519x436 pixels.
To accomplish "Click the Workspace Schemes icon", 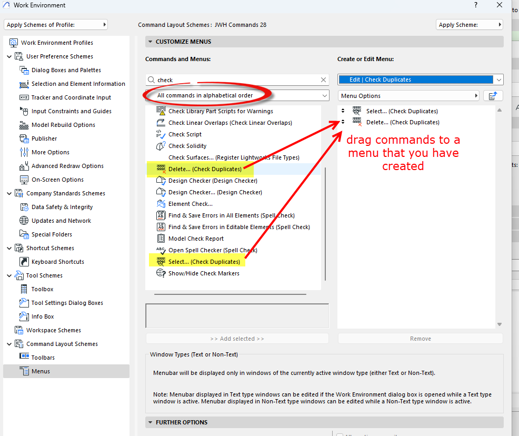I will coord(19,330).
